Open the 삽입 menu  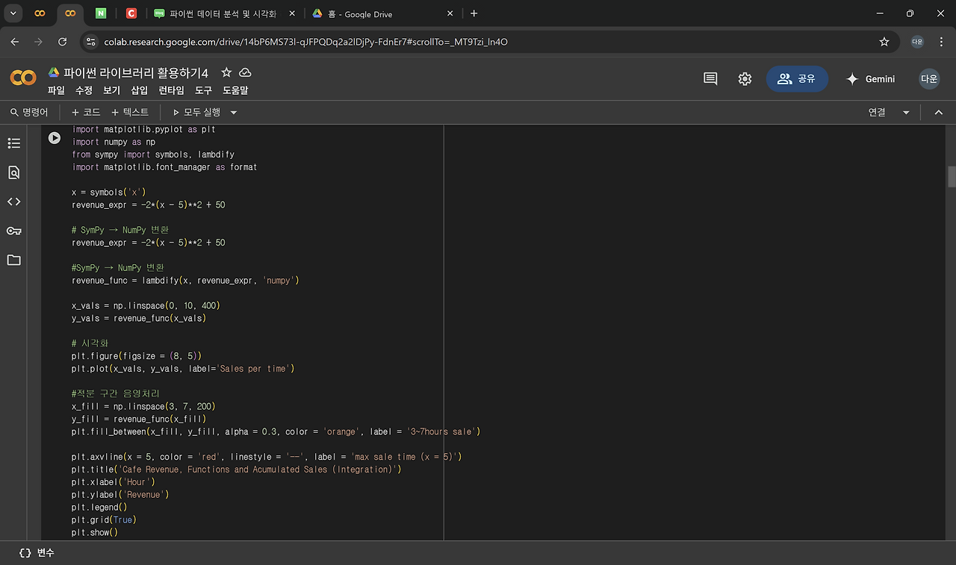point(140,90)
